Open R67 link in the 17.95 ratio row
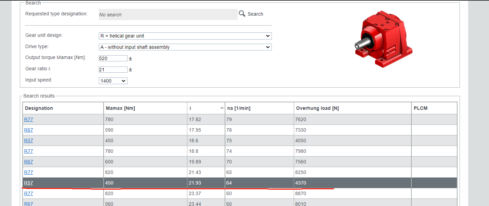 [x=28, y=130]
